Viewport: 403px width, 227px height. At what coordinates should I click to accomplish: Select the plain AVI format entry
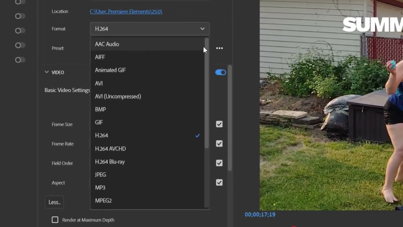click(147, 83)
